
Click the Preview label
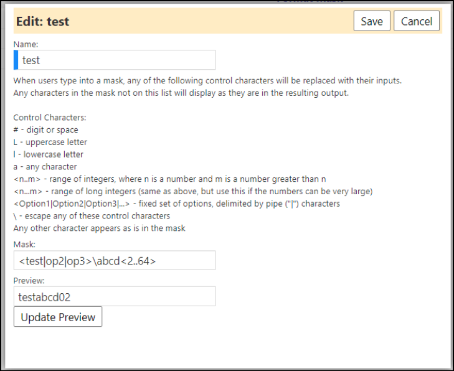click(x=29, y=281)
